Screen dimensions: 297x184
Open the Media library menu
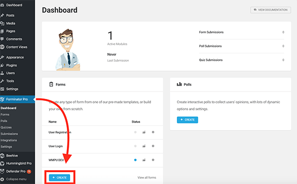[x=10, y=23]
